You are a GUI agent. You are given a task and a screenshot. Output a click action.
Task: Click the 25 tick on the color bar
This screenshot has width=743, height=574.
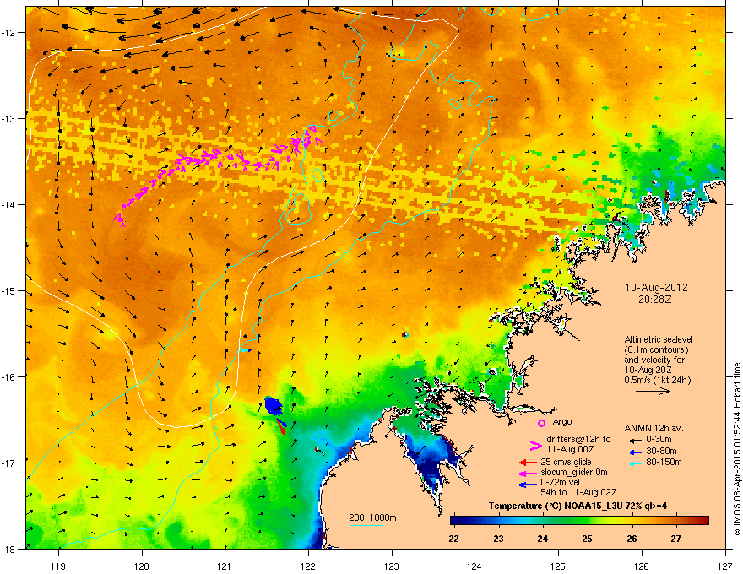587,539
